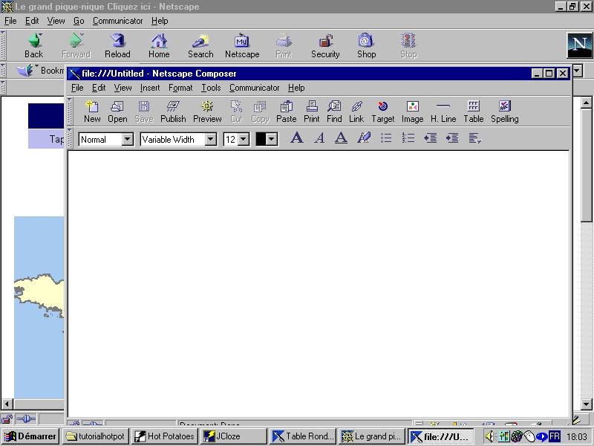Image resolution: width=594 pixels, height=446 pixels.
Task: Open the font size 12 dropdown
Action: click(x=244, y=139)
